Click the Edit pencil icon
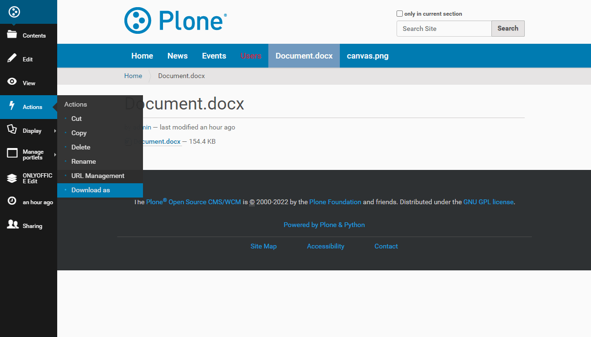The width and height of the screenshot is (591, 337). coord(12,59)
